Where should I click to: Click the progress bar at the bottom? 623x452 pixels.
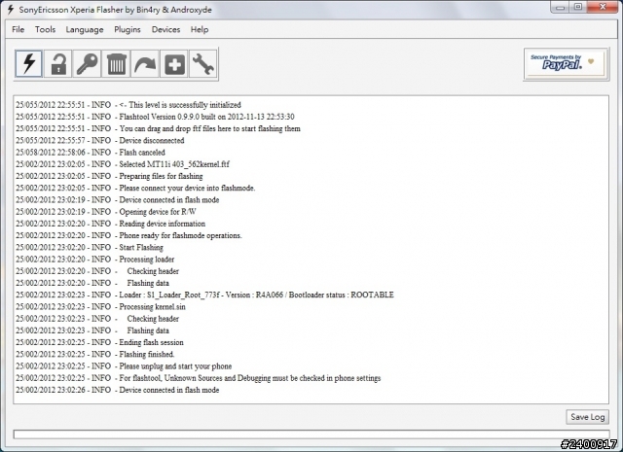(311, 435)
